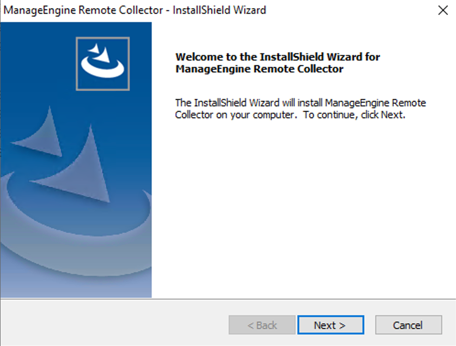Click the Next button to continue
456x346 pixels.
(x=330, y=325)
